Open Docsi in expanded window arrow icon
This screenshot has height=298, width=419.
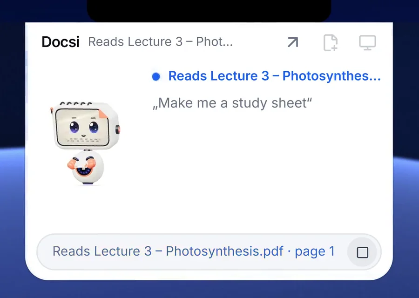(293, 42)
